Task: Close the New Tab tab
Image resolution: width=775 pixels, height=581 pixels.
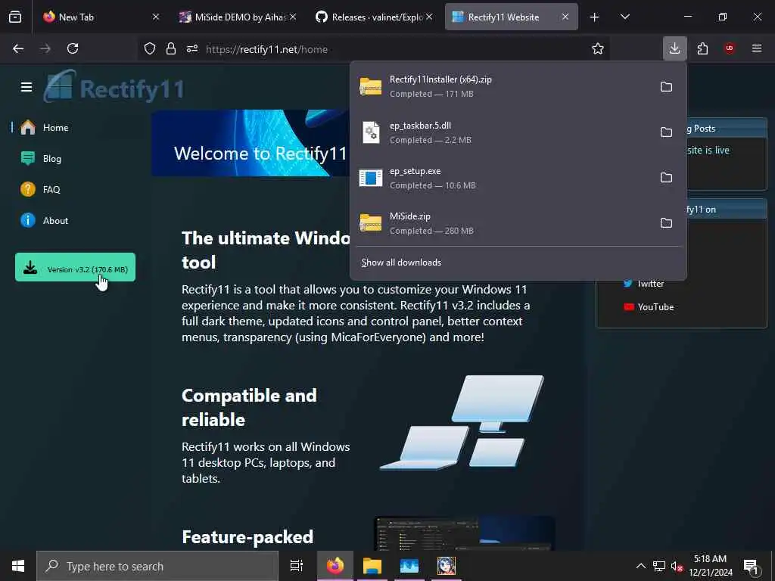Action: pos(156,17)
